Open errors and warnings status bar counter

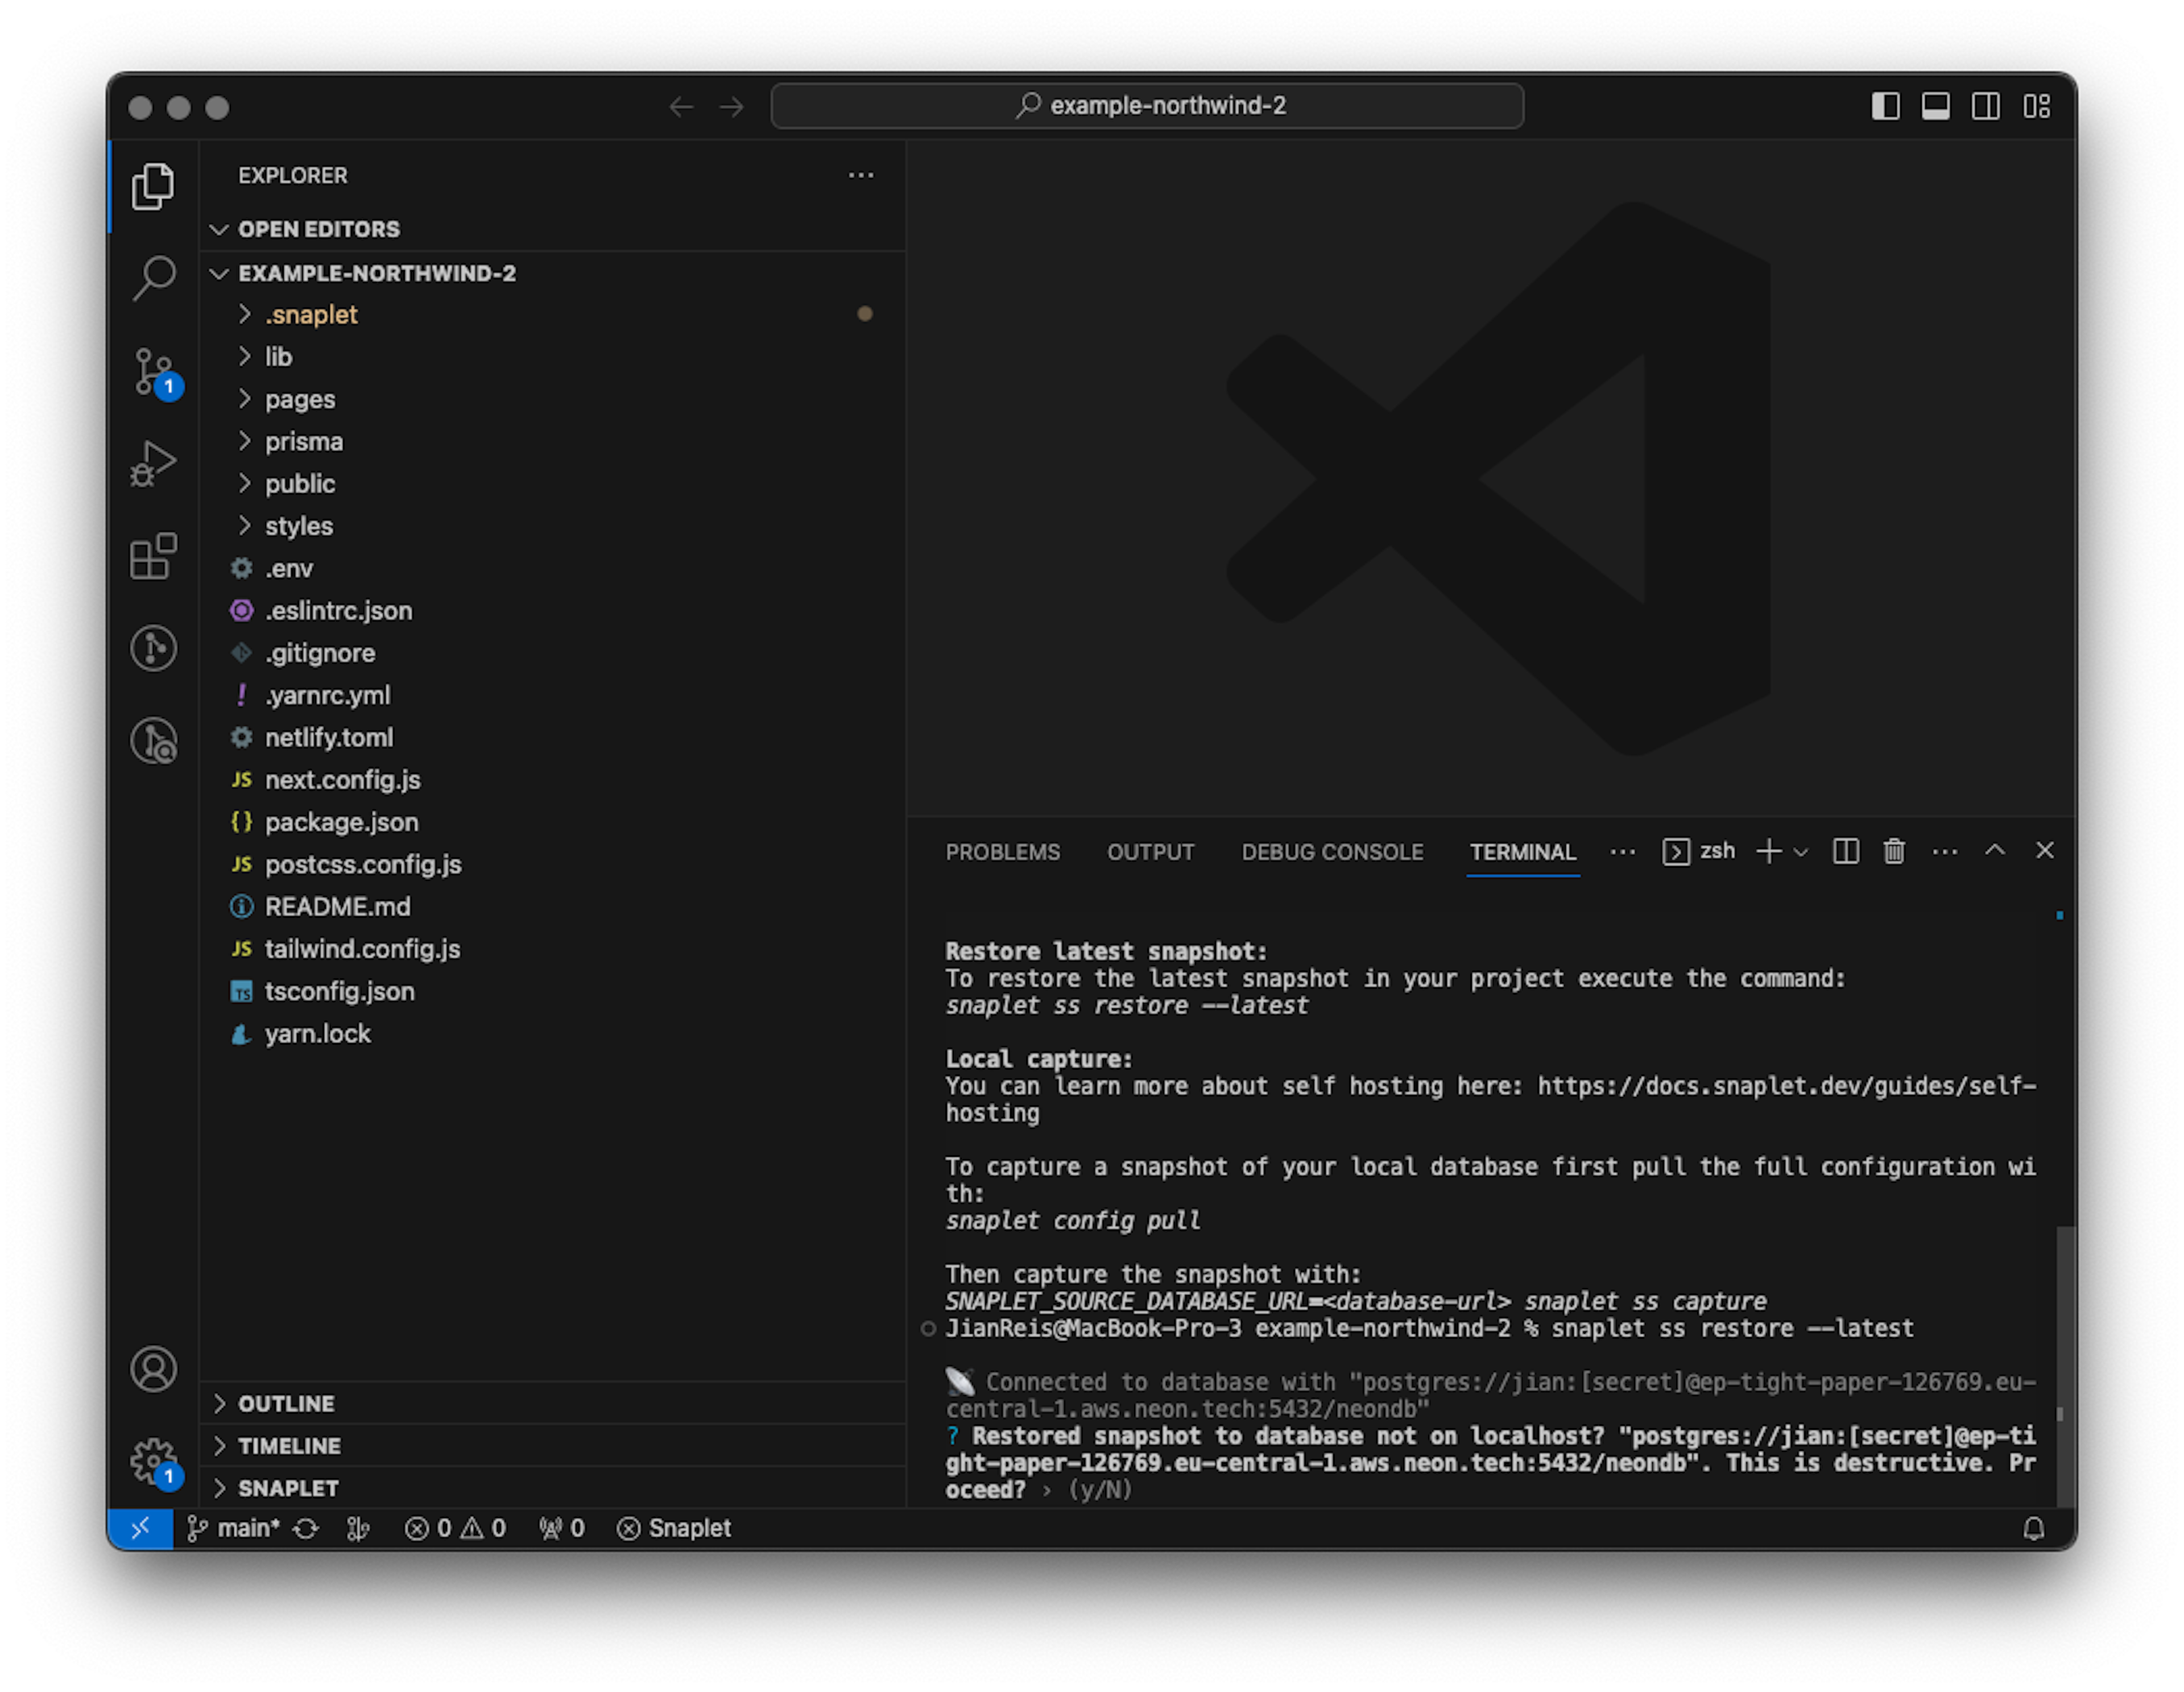455,1528
